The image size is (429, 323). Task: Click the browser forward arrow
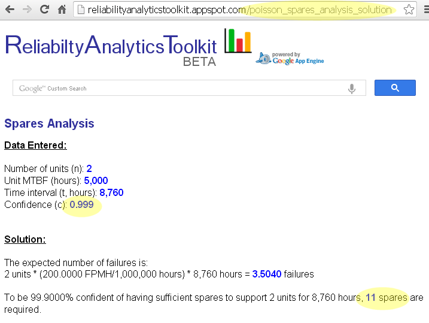click(x=27, y=10)
